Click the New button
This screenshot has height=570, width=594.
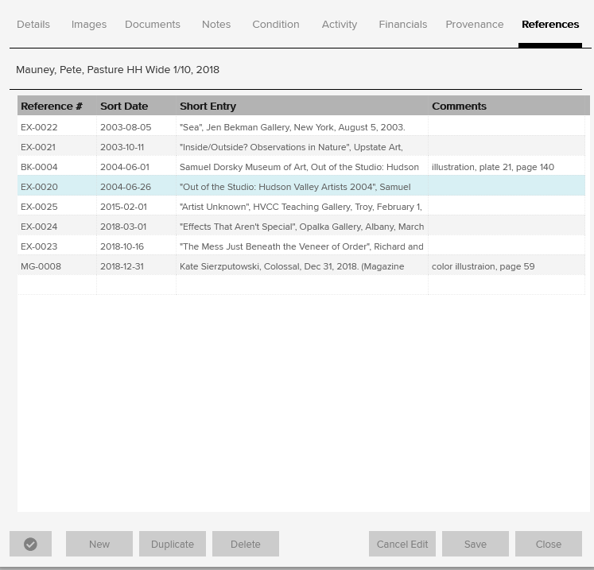[99, 544]
